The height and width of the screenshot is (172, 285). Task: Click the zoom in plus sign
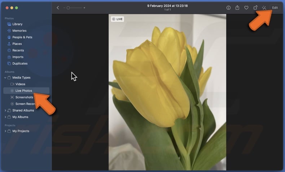click(x=84, y=8)
